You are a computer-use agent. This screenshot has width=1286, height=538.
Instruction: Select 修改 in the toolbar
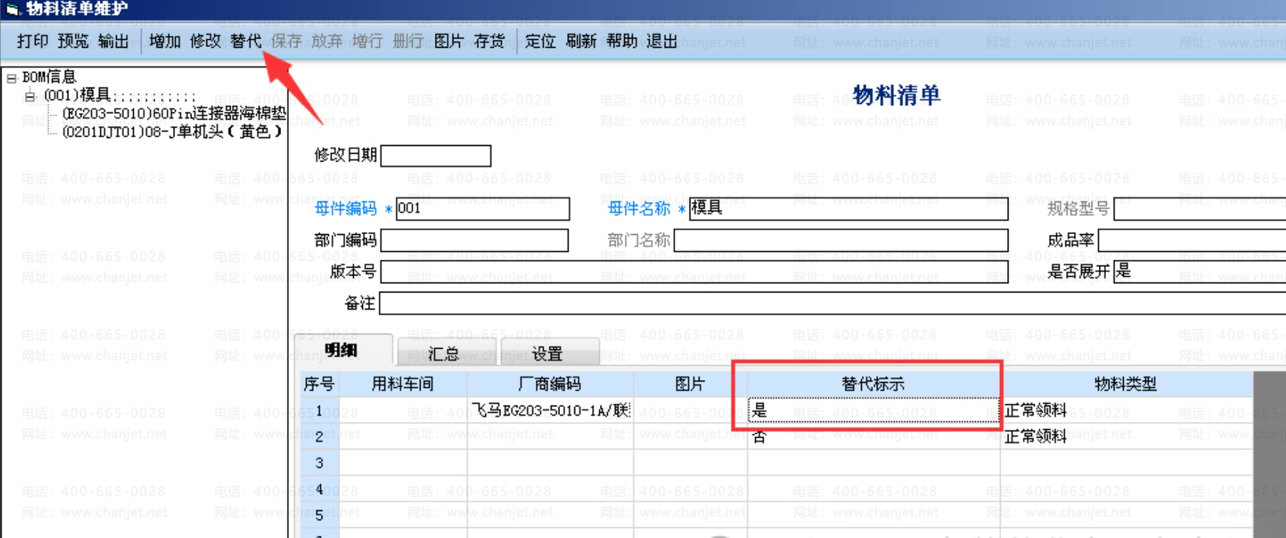[205, 41]
